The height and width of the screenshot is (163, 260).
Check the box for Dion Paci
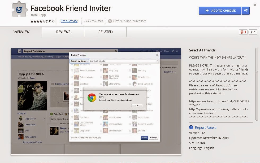click(72, 84)
